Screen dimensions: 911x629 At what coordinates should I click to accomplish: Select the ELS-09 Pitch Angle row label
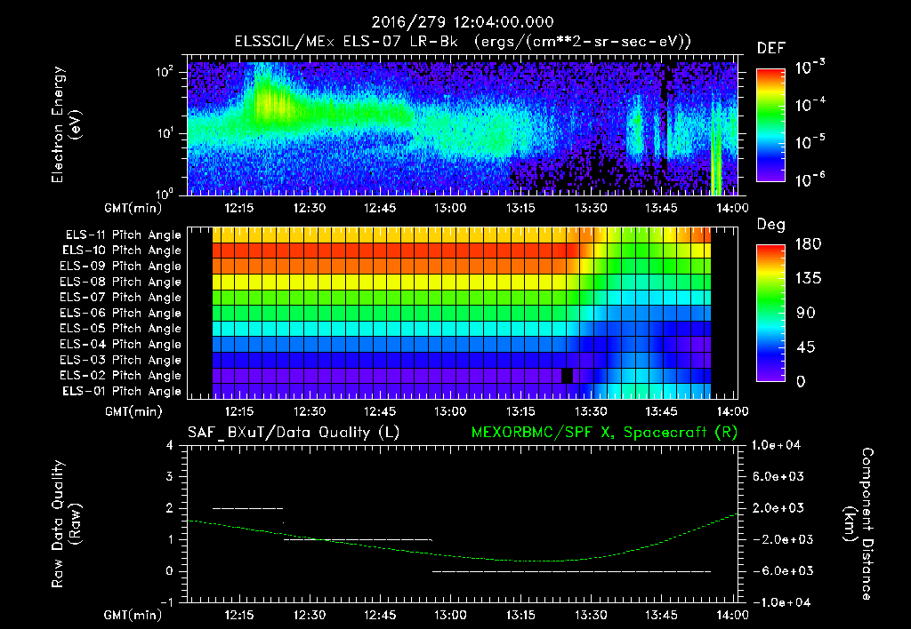(x=121, y=266)
